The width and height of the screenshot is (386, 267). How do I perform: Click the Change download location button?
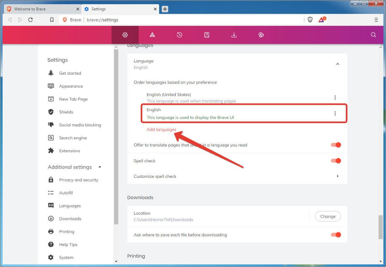coord(328,216)
